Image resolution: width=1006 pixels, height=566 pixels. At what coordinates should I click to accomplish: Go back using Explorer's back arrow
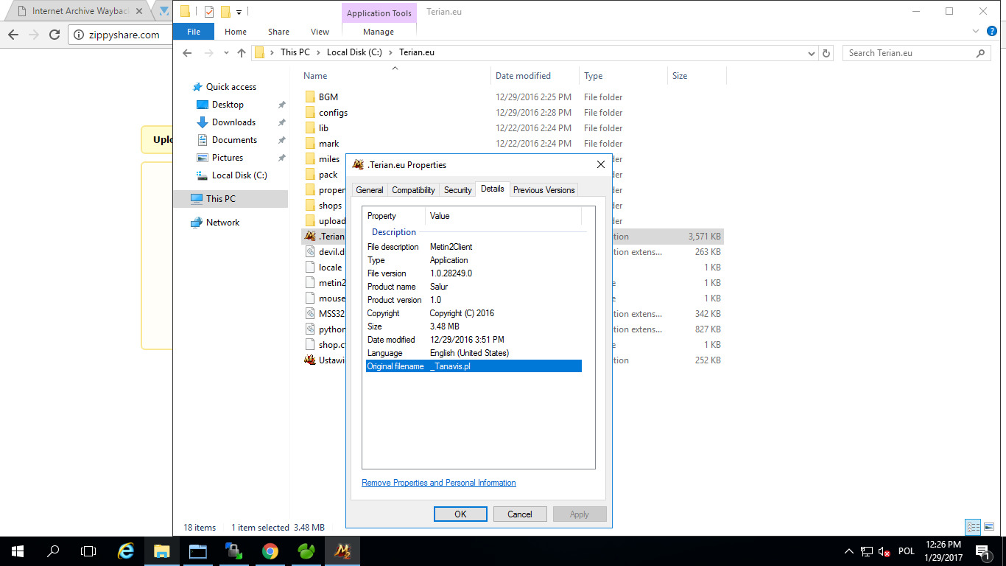point(187,53)
